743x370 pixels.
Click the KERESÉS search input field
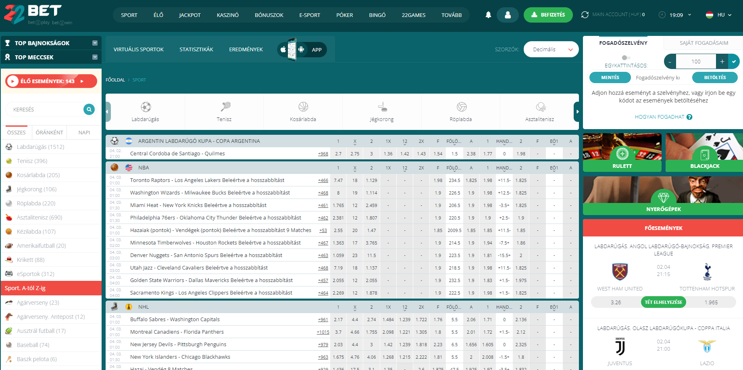[45, 109]
